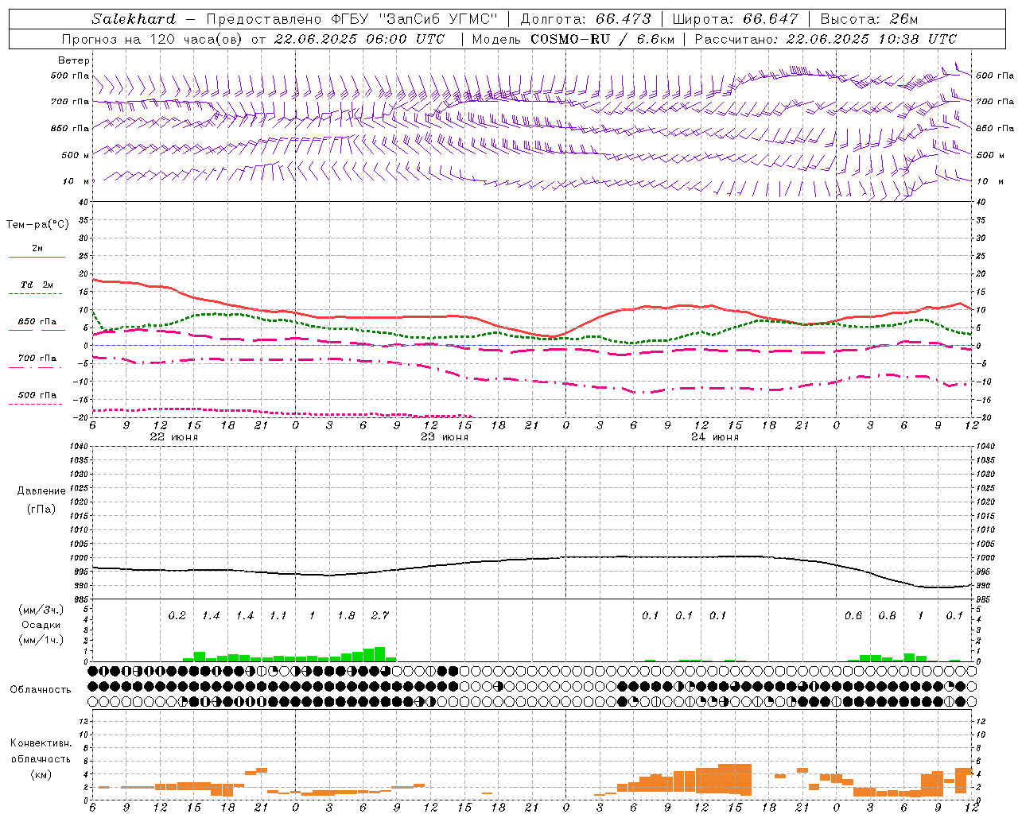Select the 'Предоставлено ФГБУ "ЗапСиб УГМС"' header text
This screenshot has height=814, width=1018.
tap(352, 18)
